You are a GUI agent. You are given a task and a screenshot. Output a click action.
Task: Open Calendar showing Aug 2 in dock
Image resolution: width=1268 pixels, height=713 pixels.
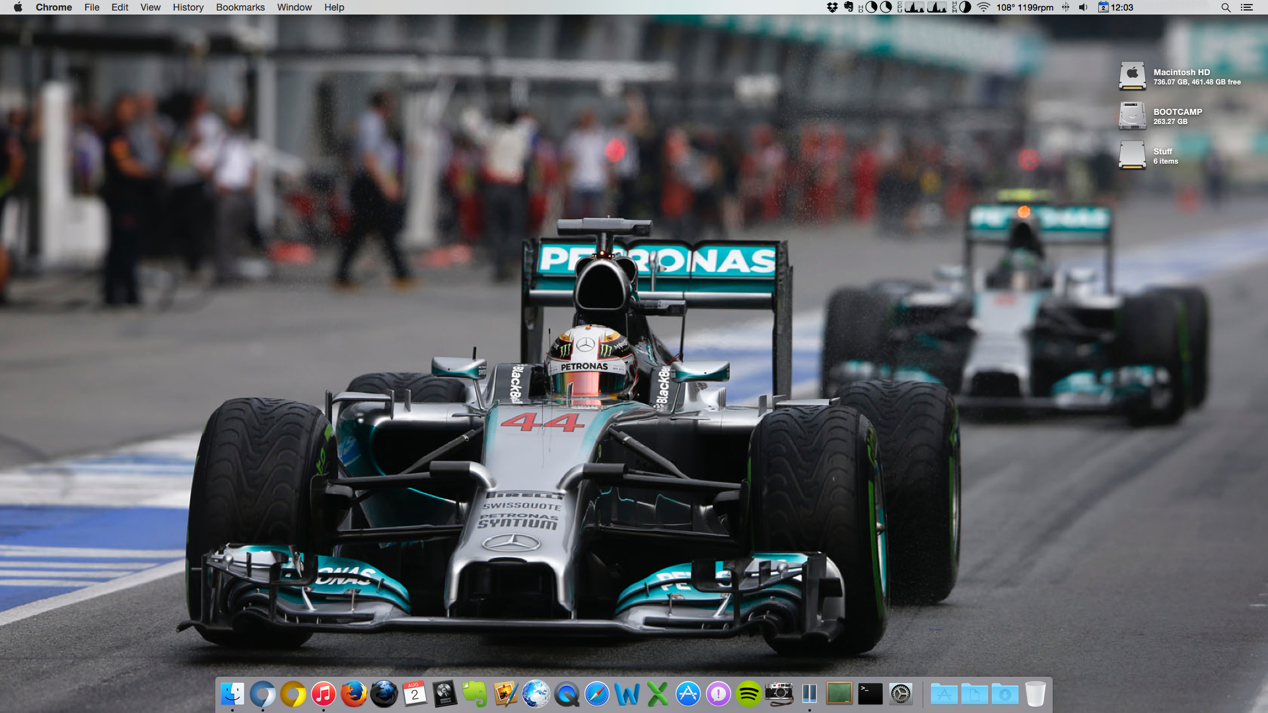pos(415,694)
